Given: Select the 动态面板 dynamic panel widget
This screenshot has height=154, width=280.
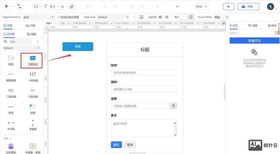Looking at the screenshot, I should (11, 148).
